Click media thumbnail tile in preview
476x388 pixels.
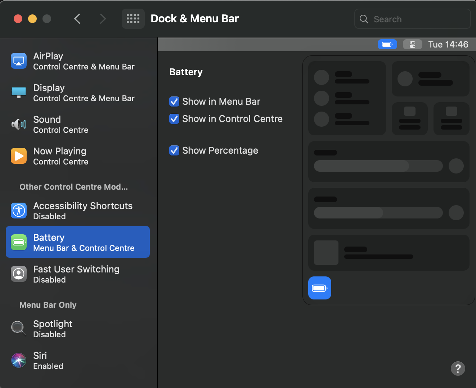[326, 253]
